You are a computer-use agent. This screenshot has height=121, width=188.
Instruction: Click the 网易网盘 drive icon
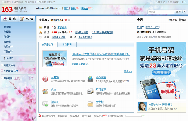click(91, 79)
